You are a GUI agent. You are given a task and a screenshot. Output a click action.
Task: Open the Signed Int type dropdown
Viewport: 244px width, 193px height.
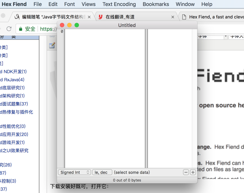point(74,172)
